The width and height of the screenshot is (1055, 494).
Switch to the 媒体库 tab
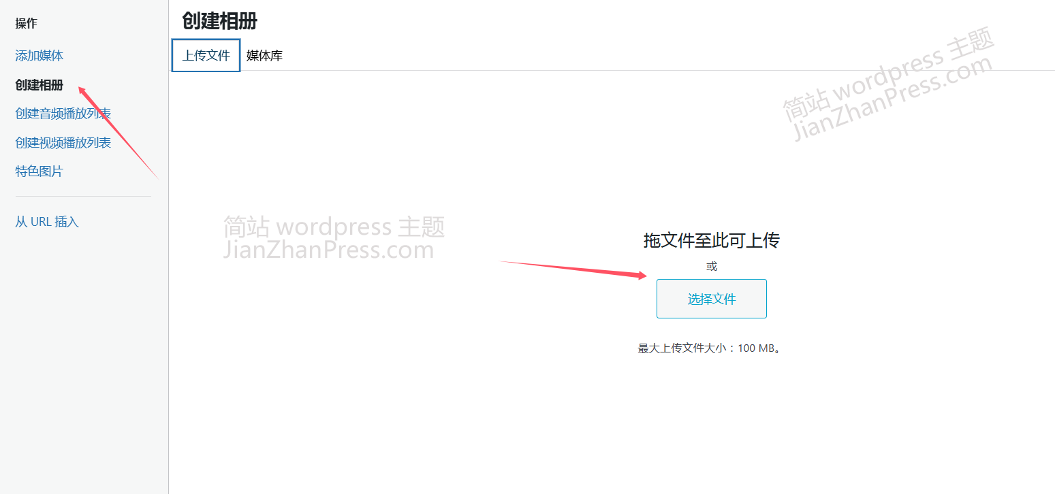click(x=264, y=56)
